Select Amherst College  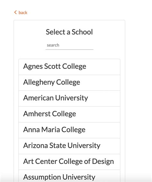tap(69, 114)
